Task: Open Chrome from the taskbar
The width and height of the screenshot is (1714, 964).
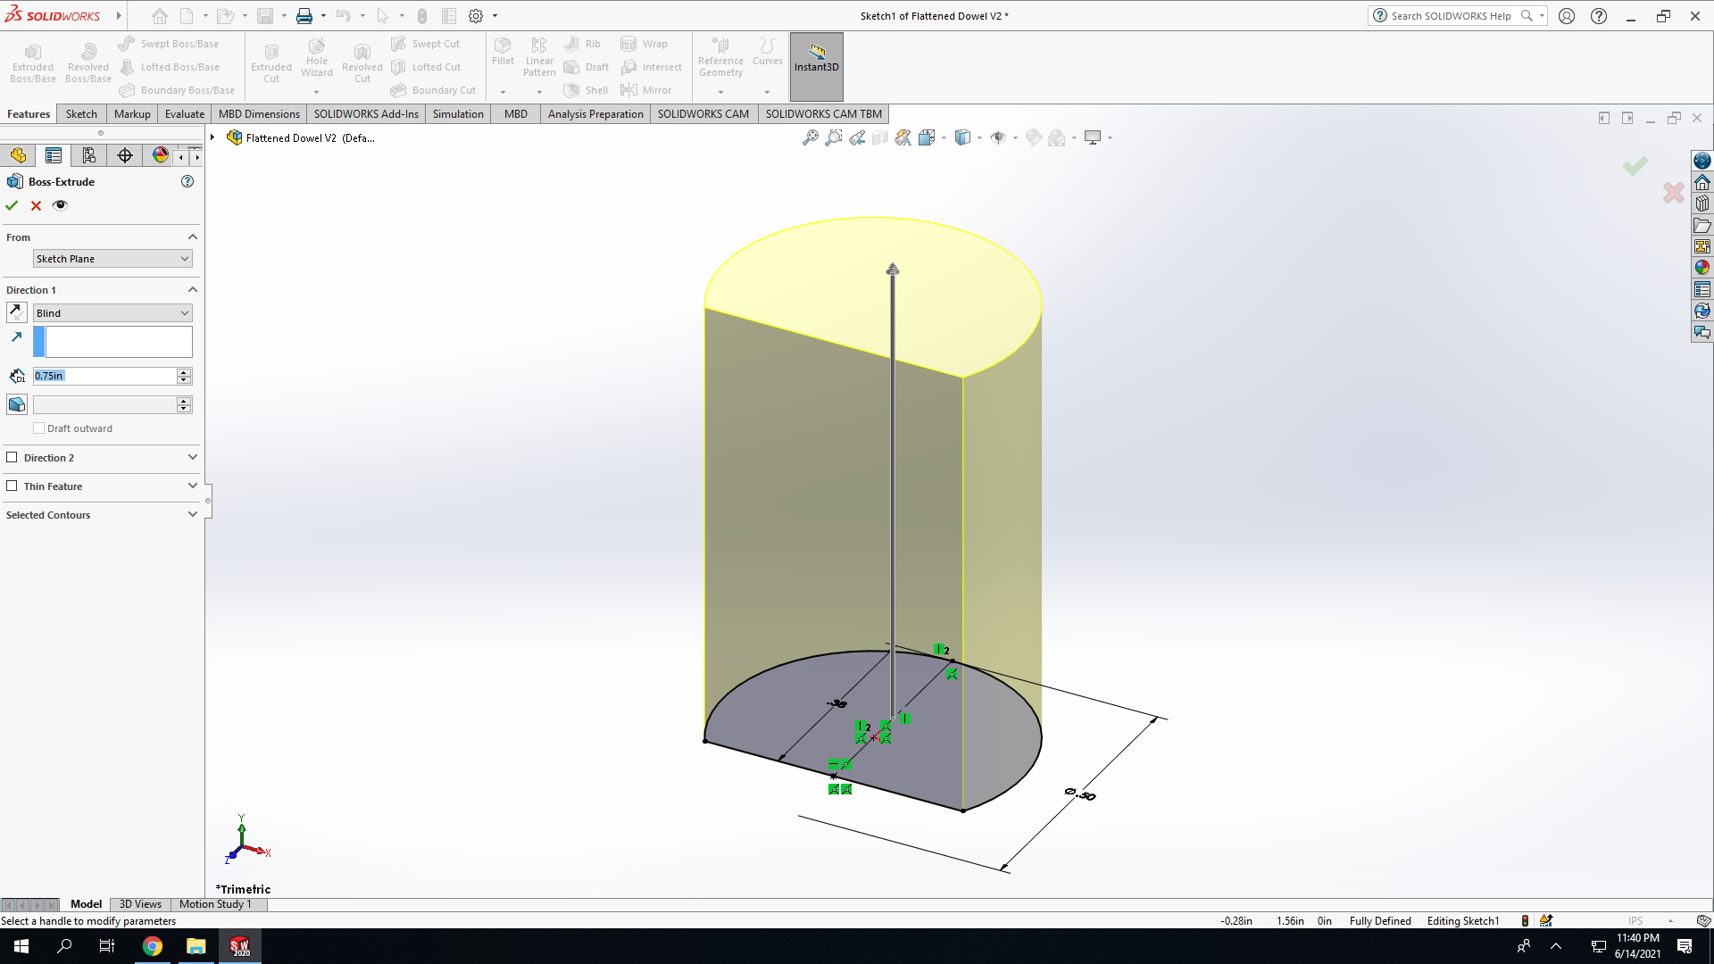Action: (x=153, y=946)
